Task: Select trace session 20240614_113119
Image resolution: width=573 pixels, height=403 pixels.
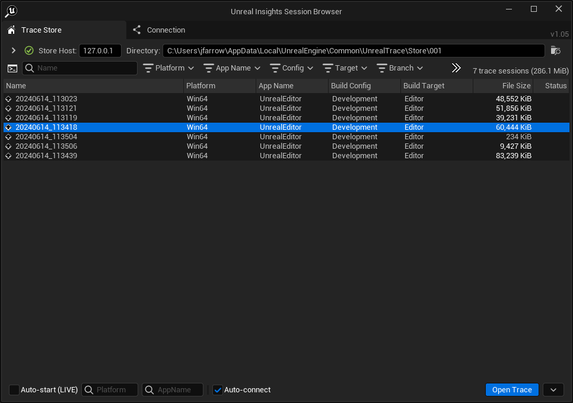Action: [286, 118]
